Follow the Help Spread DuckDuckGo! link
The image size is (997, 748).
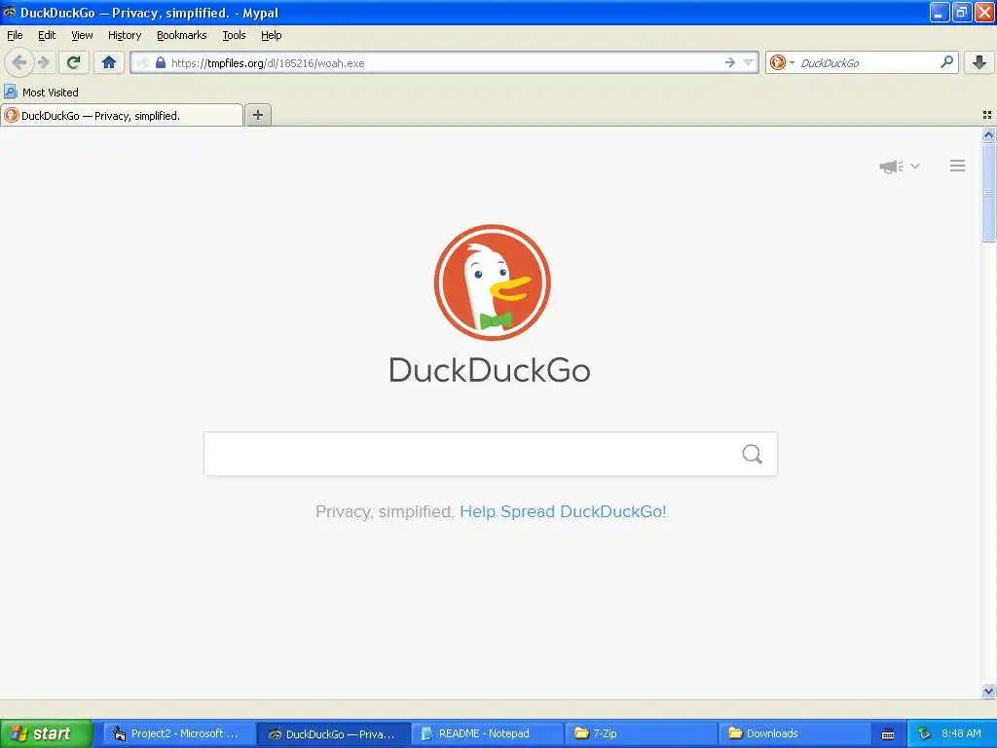point(563,511)
